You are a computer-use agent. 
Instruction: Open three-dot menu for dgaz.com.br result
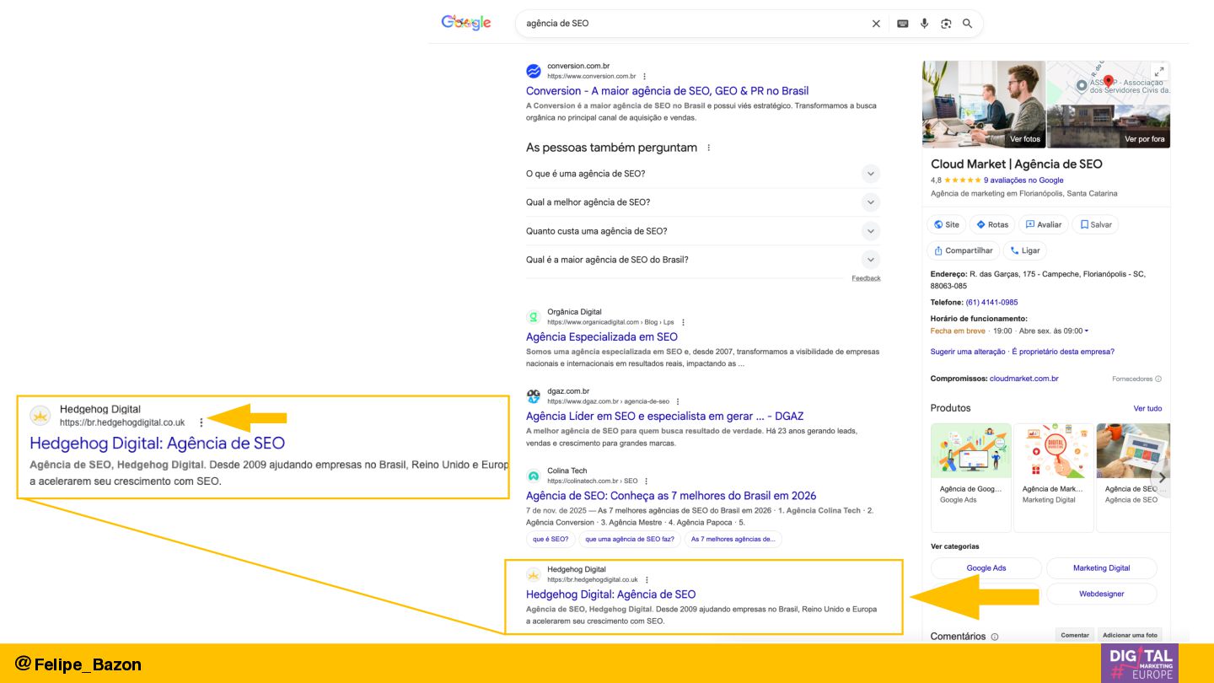[x=678, y=401]
